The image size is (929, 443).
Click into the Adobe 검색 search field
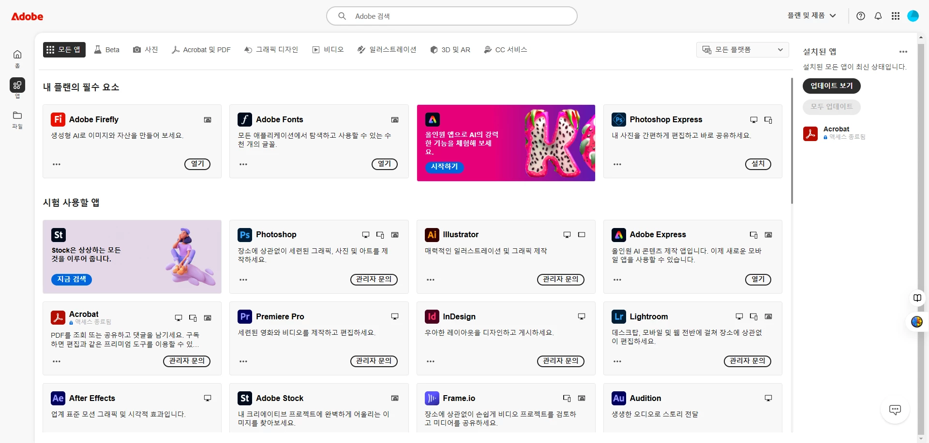pyautogui.click(x=452, y=16)
